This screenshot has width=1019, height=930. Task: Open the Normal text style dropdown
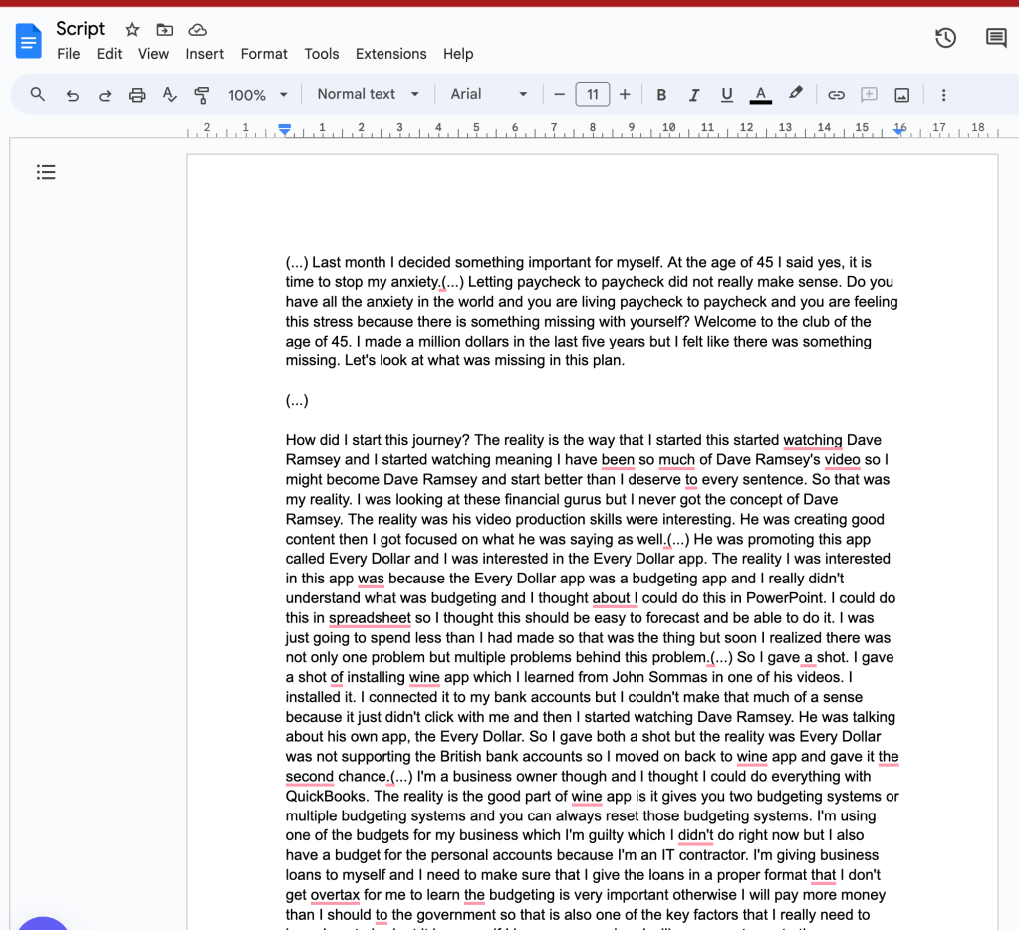click(368, 95)
